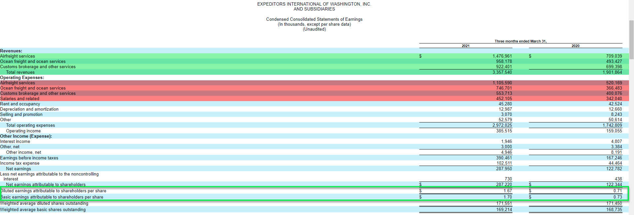Select airfreight expense value 1,105,590
The image size is (634, 215).
pyautogui.click(x=502, y=83)
